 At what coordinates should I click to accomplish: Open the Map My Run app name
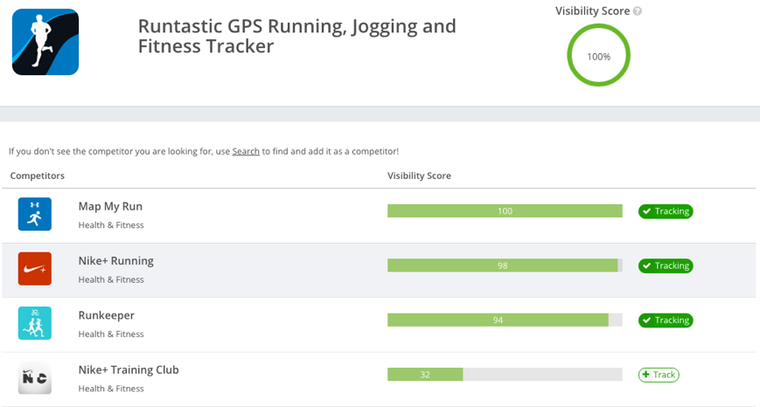110,206
